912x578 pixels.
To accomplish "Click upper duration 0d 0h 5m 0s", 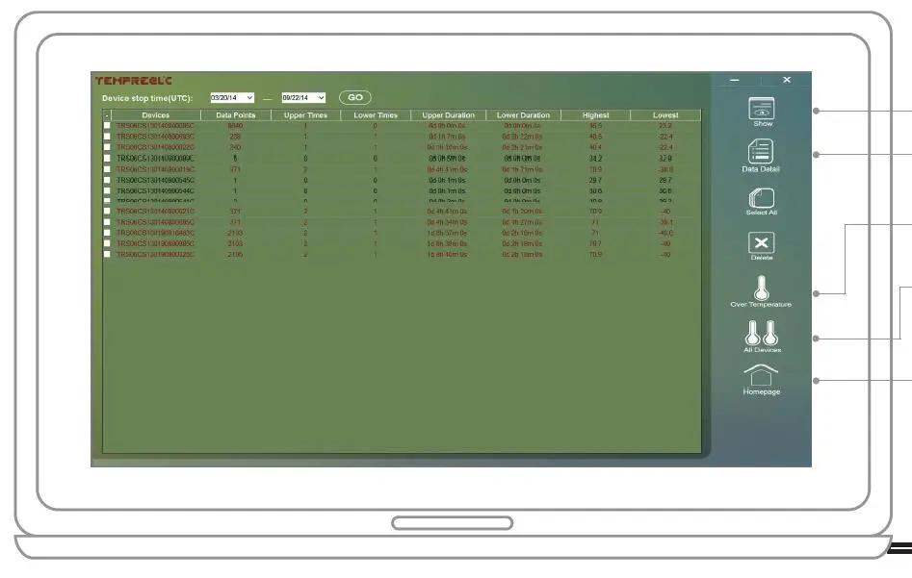I will [x=447, y=158].
